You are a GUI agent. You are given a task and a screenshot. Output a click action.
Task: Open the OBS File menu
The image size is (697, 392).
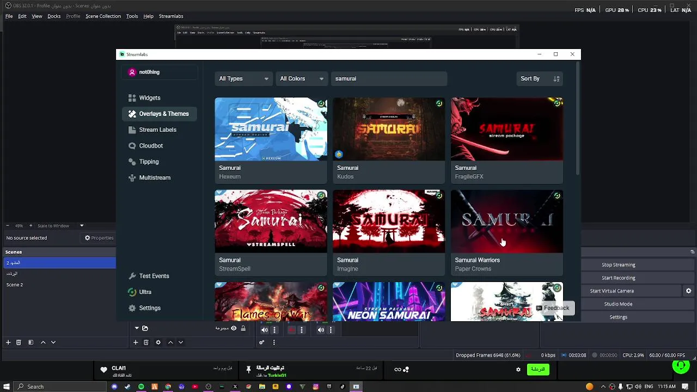(9, 16)
